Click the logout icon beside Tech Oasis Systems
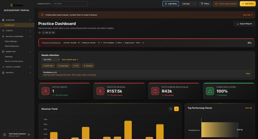258x139 pixels. click(x=29, y=134)
